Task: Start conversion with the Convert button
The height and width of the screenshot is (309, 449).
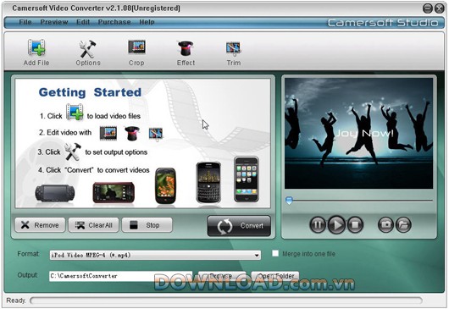Action: tap(239, 226)
